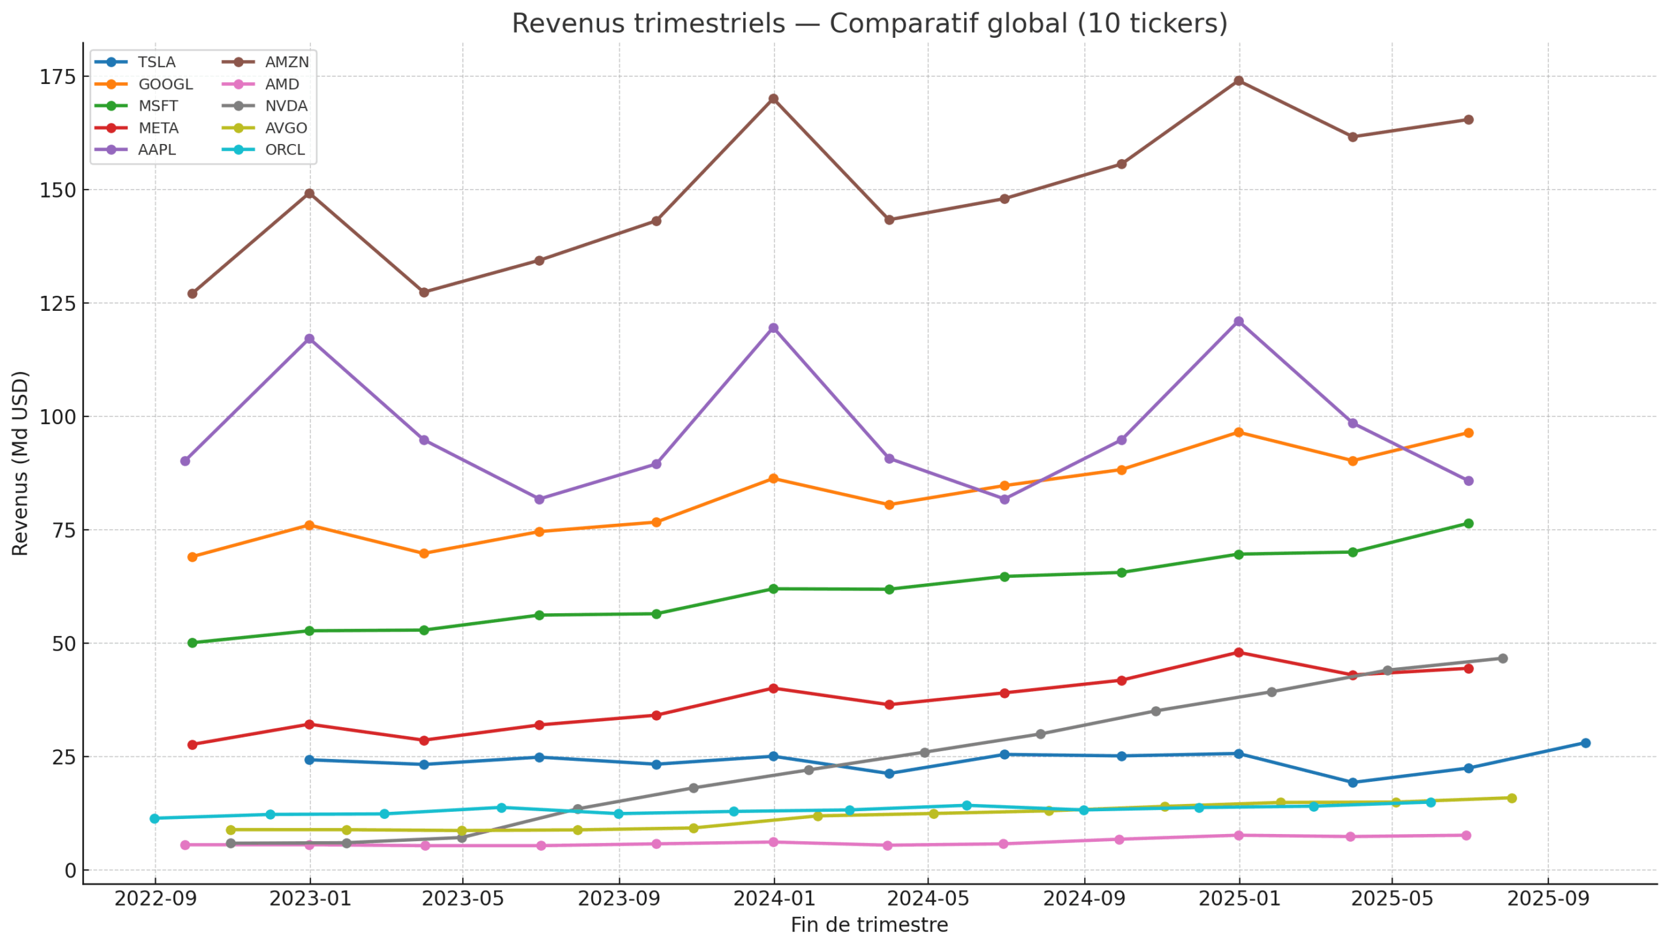Click the MSFT legend entry
Image resolution: width=1669 pixels, height=948 pixels.
click(x=158, y=106)
